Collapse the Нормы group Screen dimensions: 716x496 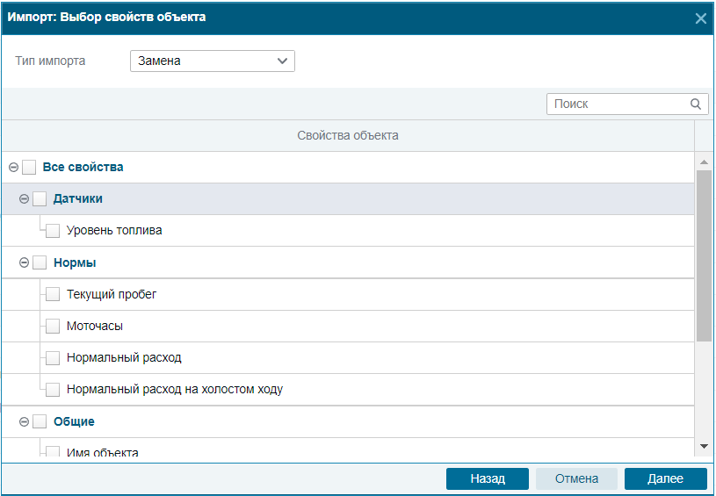point(25,262)
